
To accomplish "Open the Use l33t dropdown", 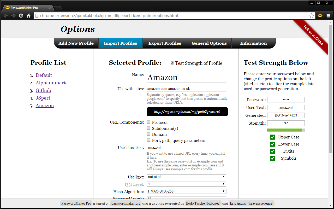I will pyautogui.click(x=187, y=177).
